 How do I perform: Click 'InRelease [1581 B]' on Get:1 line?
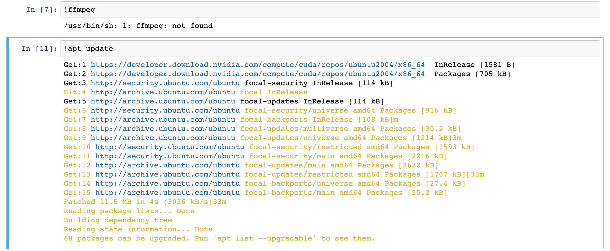click(x=475, y=65)
